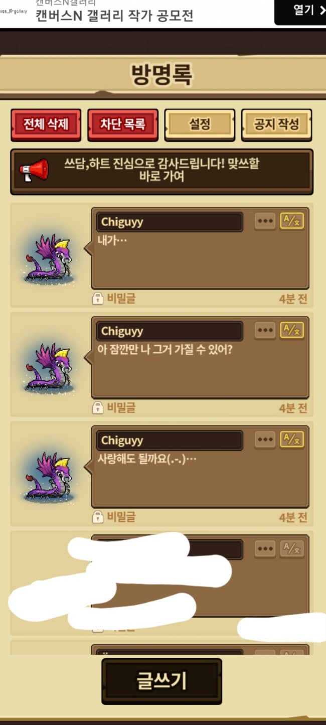Open the three-dot menu on the redacted fourth message
This screenshot has height=725, width=326.
pos(265,549)
